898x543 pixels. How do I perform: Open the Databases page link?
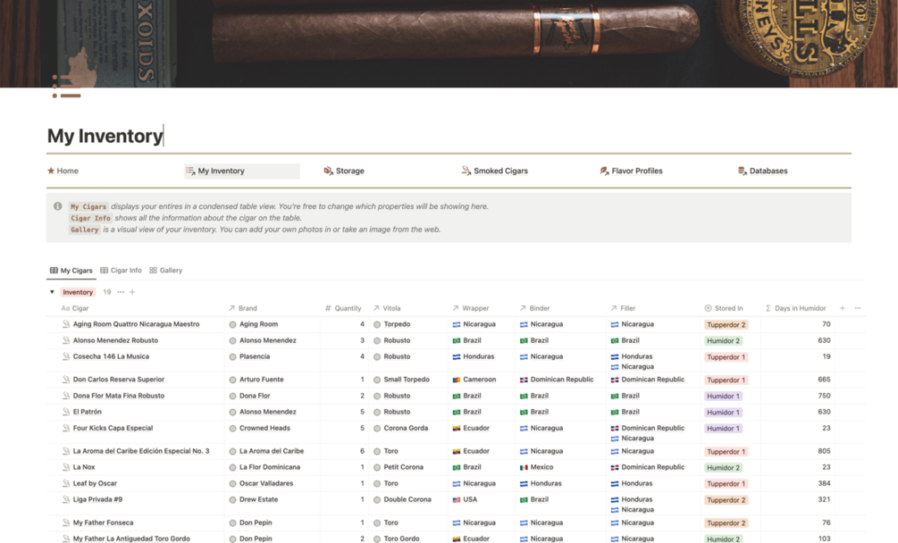click(762, 171)
